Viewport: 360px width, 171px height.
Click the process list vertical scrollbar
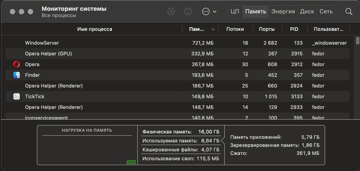(x=358, y=40)
